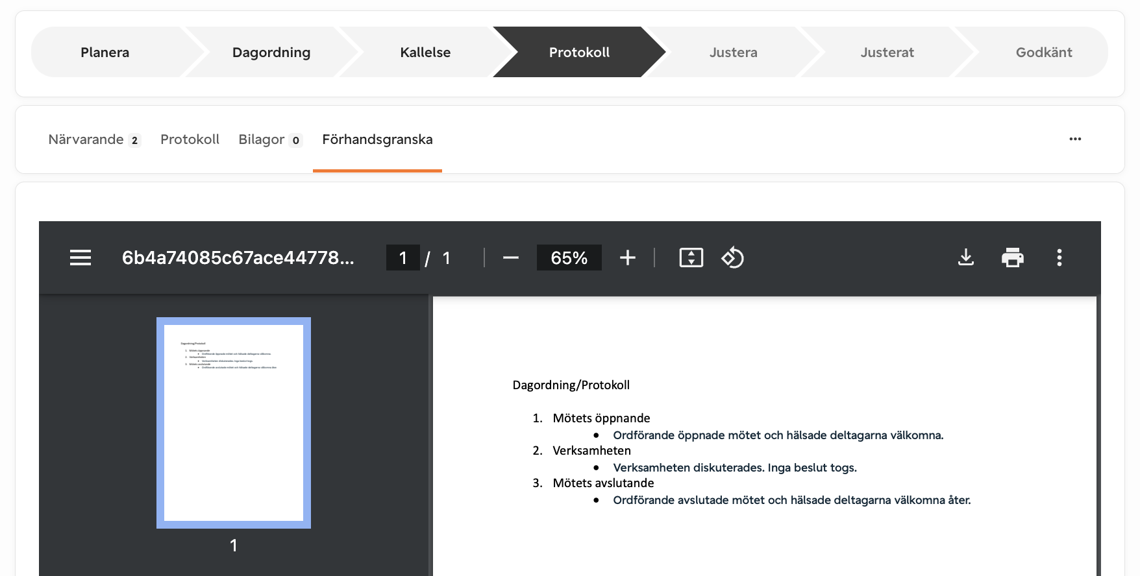
Task: Go to the Kallelse step
Action: pos(425,52)
